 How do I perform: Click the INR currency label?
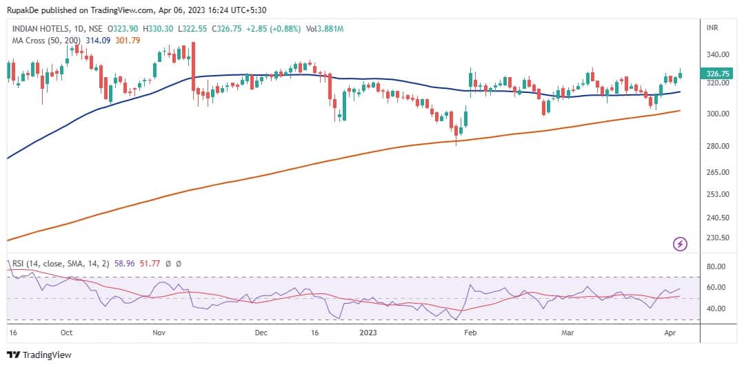[712, 29]
